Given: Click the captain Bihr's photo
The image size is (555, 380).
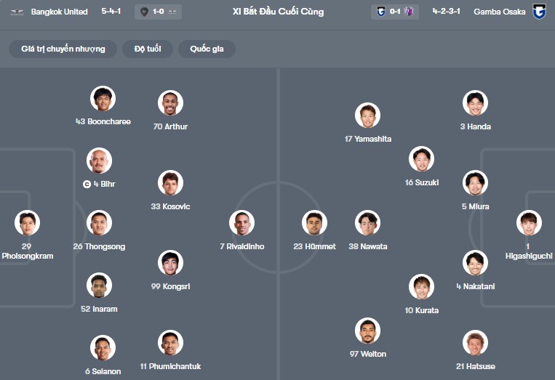Looking at the screenshot, I should 99,161.
